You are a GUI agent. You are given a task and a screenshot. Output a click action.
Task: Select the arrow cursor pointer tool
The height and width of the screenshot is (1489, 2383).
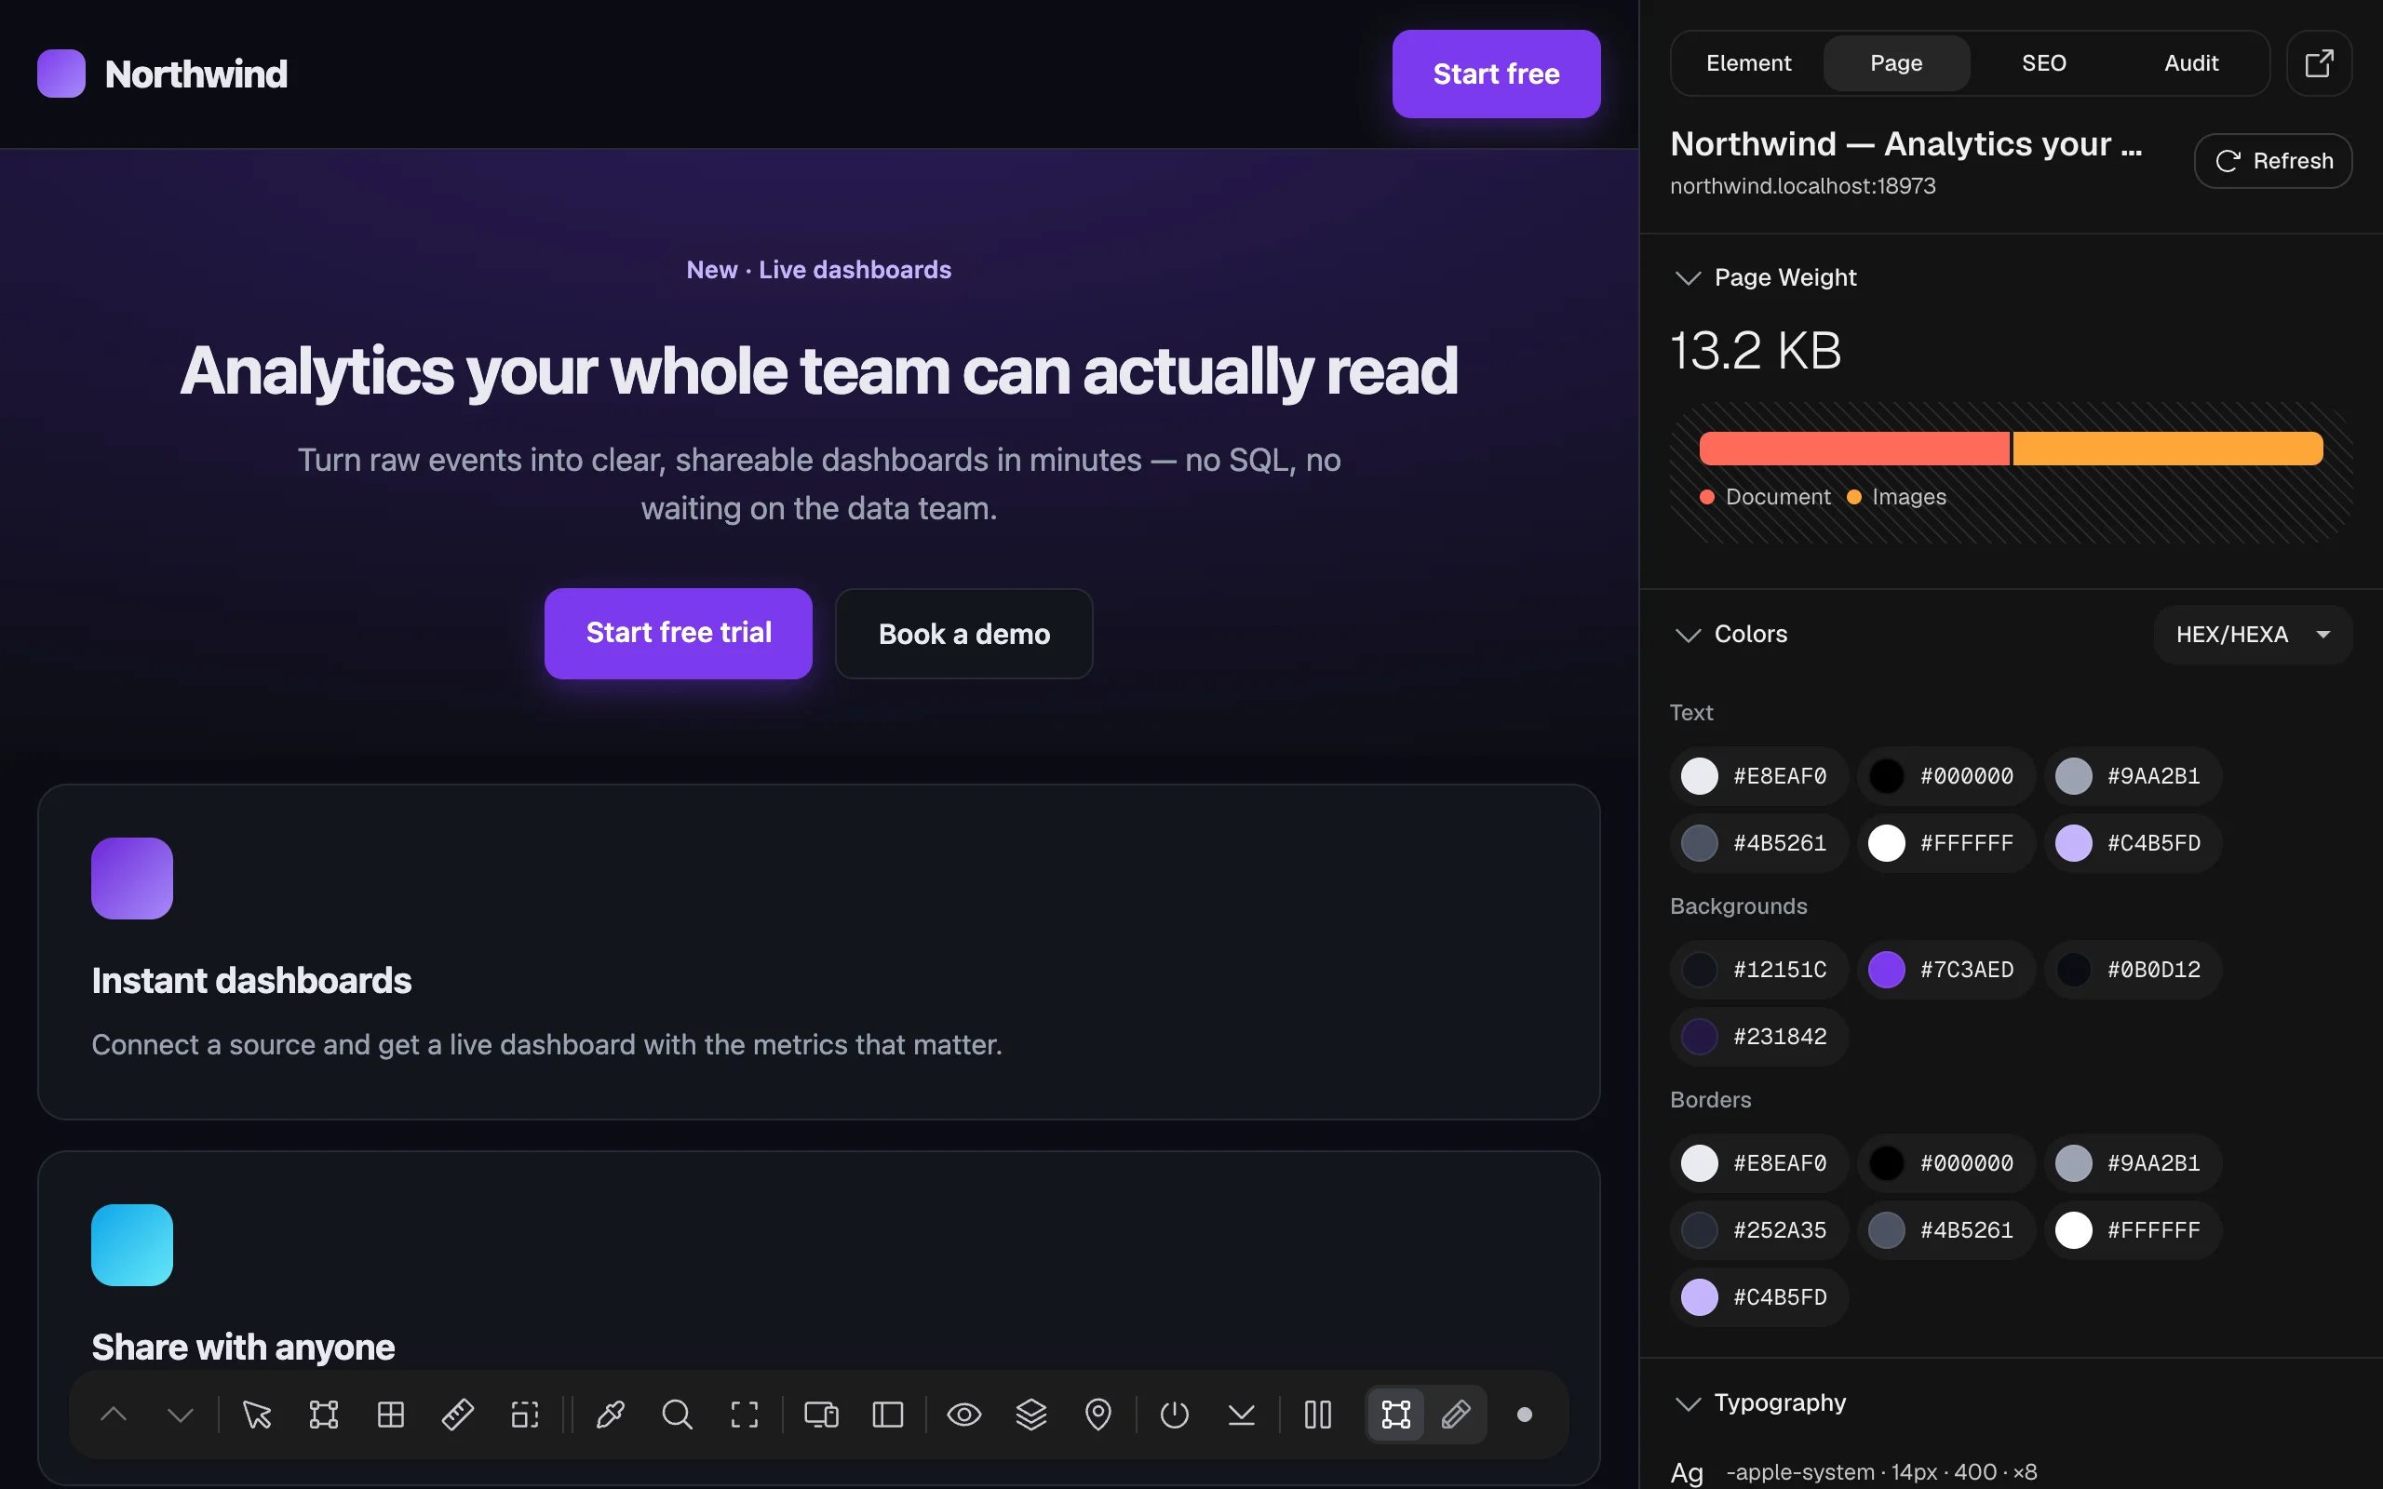coord(257,1415)
